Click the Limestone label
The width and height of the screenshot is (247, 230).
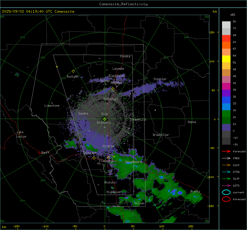[x=52, y=106]
